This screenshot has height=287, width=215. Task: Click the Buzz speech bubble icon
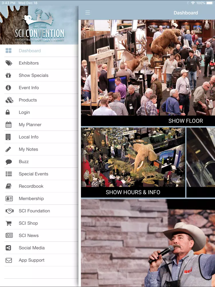coord(9,162)
